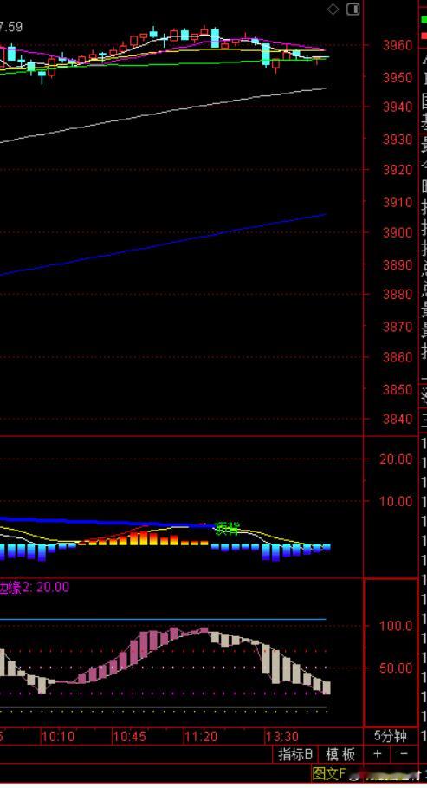Click the 100.0 oscillator axis value
Image resolution: width=427 pixels, height=788 pixels.
396,626
